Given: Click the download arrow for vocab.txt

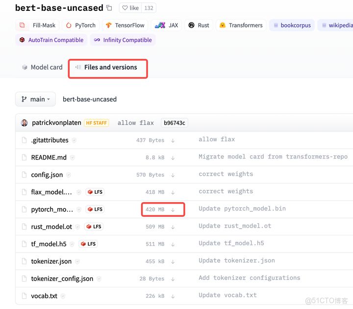Looking at the screenshot, I should click(x=173, y=296).
